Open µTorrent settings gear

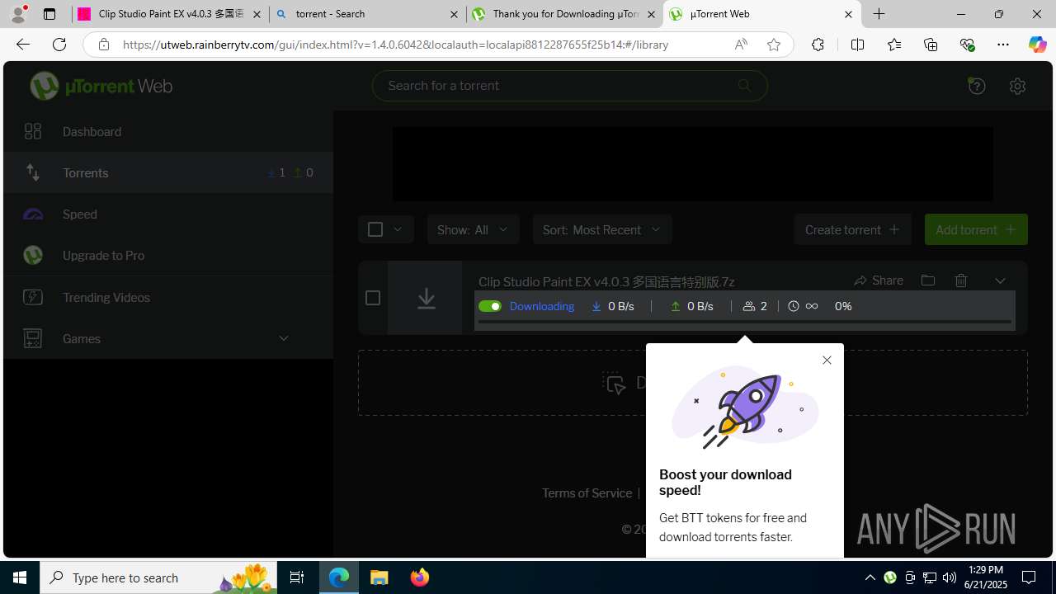point(1017,86)
